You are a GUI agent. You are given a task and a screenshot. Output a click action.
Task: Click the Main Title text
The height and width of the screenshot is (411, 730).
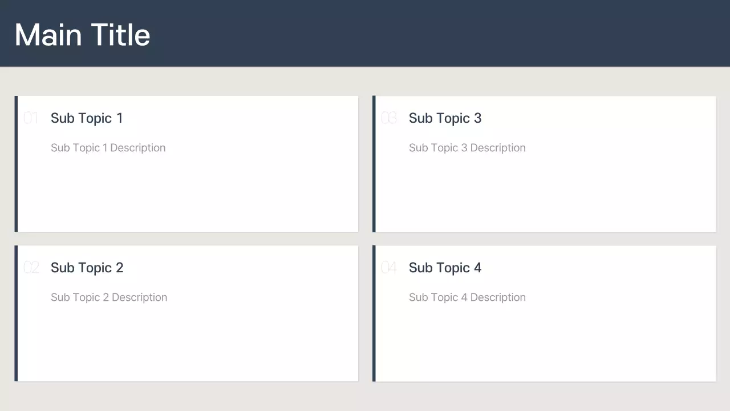82,35
